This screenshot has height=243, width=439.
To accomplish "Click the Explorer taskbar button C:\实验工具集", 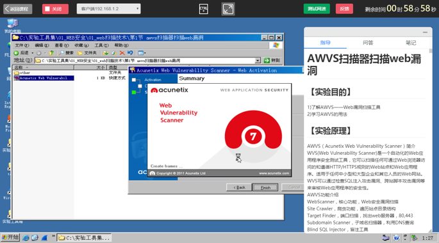I will point(84,238).
